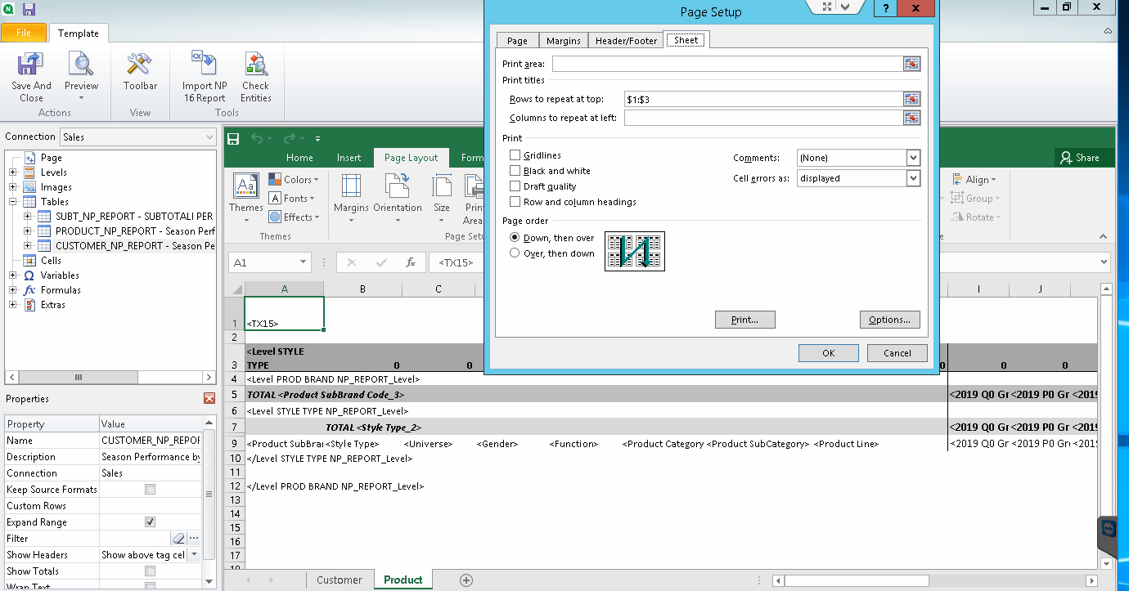
Task: Confirm Page Setup with OK
Action: [828, 352]
